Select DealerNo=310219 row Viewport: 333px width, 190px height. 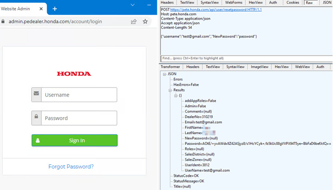point(199,117)
